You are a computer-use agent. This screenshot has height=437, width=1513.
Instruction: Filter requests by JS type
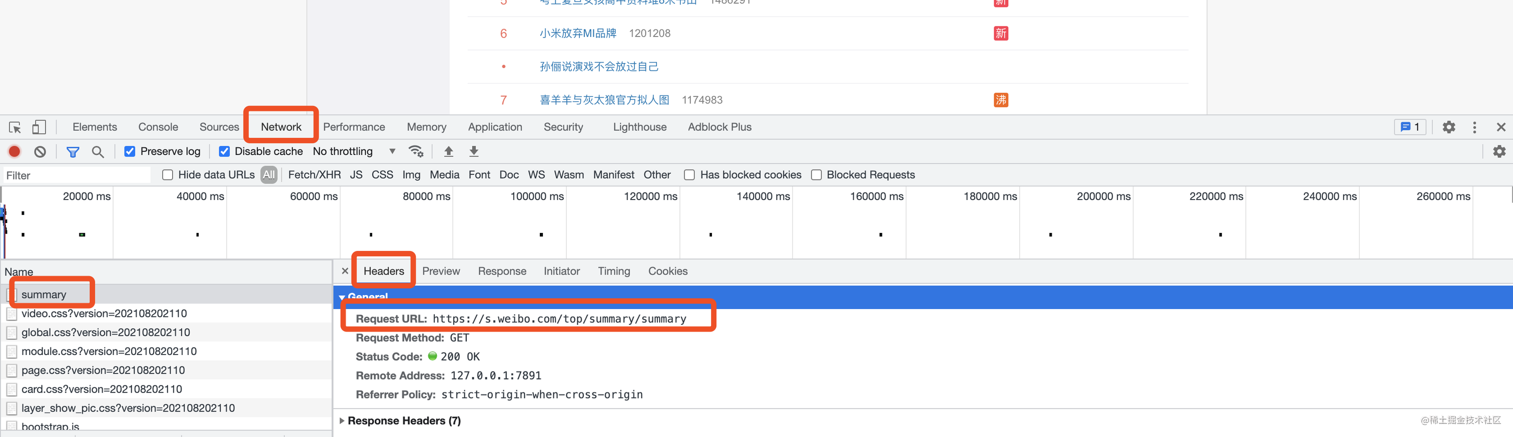pyautogui.click(x=356, y=175)
